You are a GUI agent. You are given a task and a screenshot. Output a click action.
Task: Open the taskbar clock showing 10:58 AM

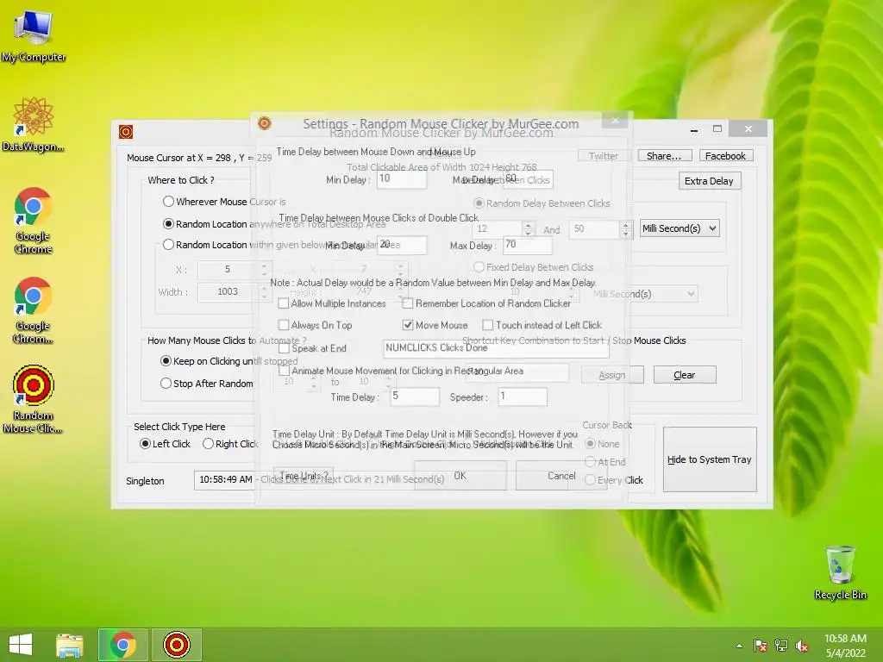click(845, 645)
